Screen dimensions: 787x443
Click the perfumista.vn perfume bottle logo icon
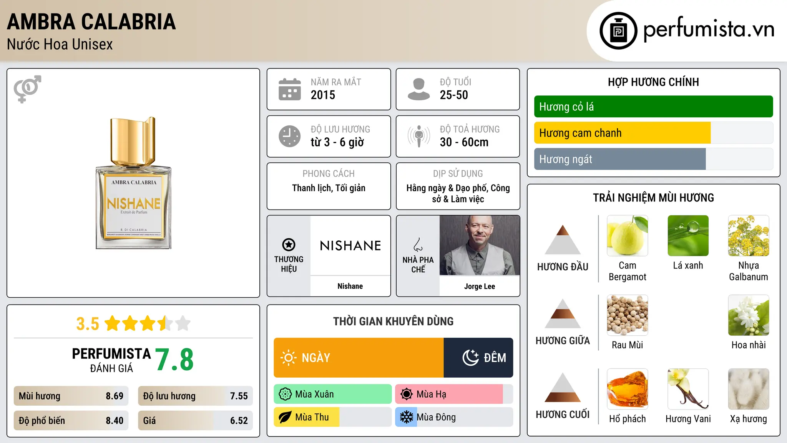(618, 31)
